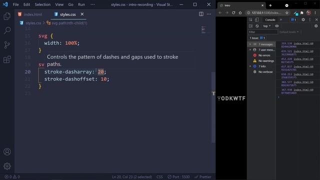Screen dimensions: 320x180
Task: Open the Search view in activity bar
Action: pyautogui.click(x=7, y=30)
